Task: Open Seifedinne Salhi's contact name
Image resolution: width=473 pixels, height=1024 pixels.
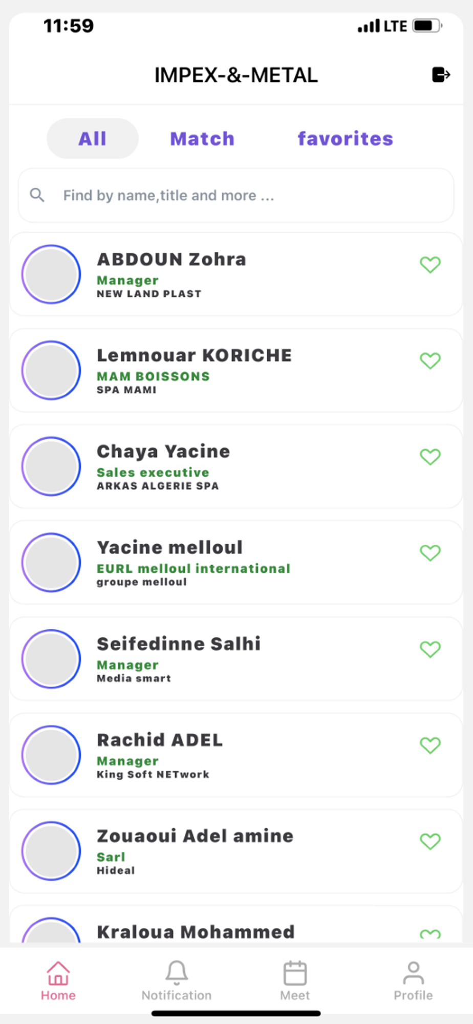Action: pos(179,644)
